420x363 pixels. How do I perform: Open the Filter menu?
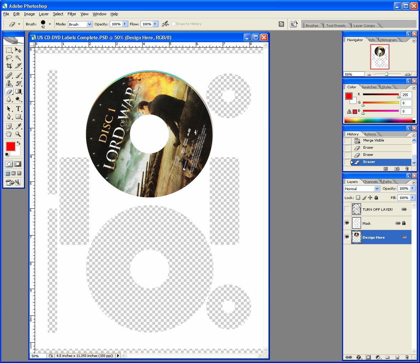click(72, 14)
